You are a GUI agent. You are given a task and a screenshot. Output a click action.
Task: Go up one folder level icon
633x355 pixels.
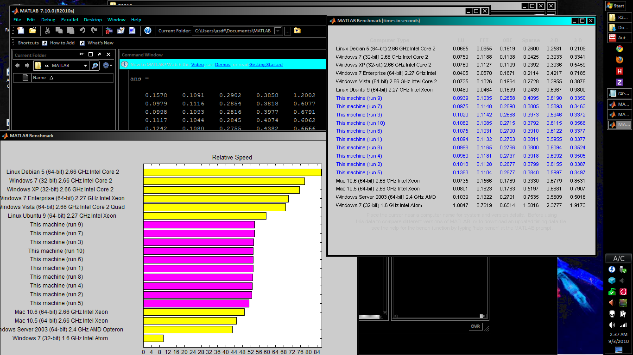tap(297, 31)
